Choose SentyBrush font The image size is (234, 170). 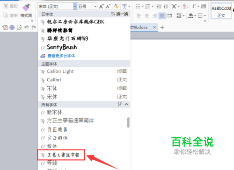(84, 47)
